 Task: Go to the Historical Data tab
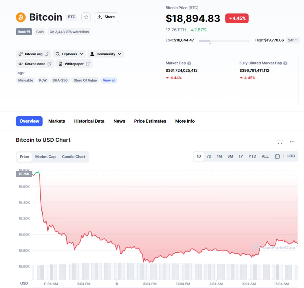(89, 121)
